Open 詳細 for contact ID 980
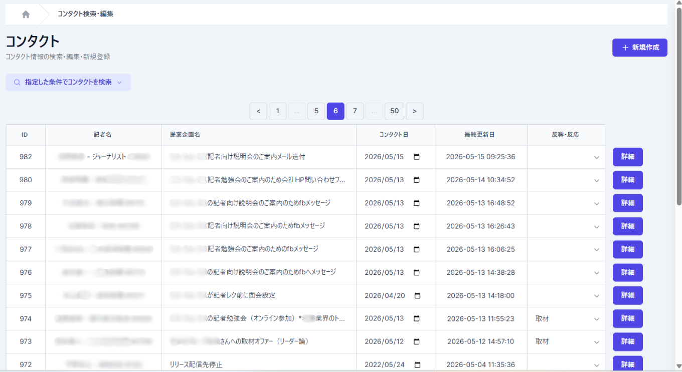Viewport: 682px width, 372px height. tap(628, 180)
